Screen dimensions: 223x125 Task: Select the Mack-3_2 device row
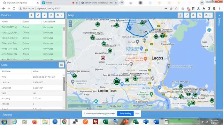(31, 33)
